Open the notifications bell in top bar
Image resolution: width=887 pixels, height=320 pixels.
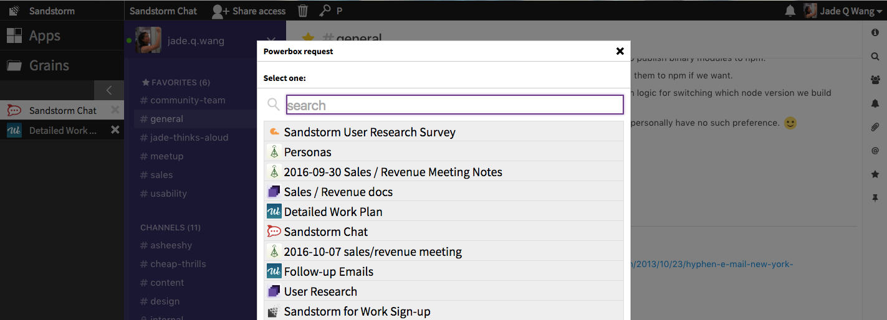[790, 11]
